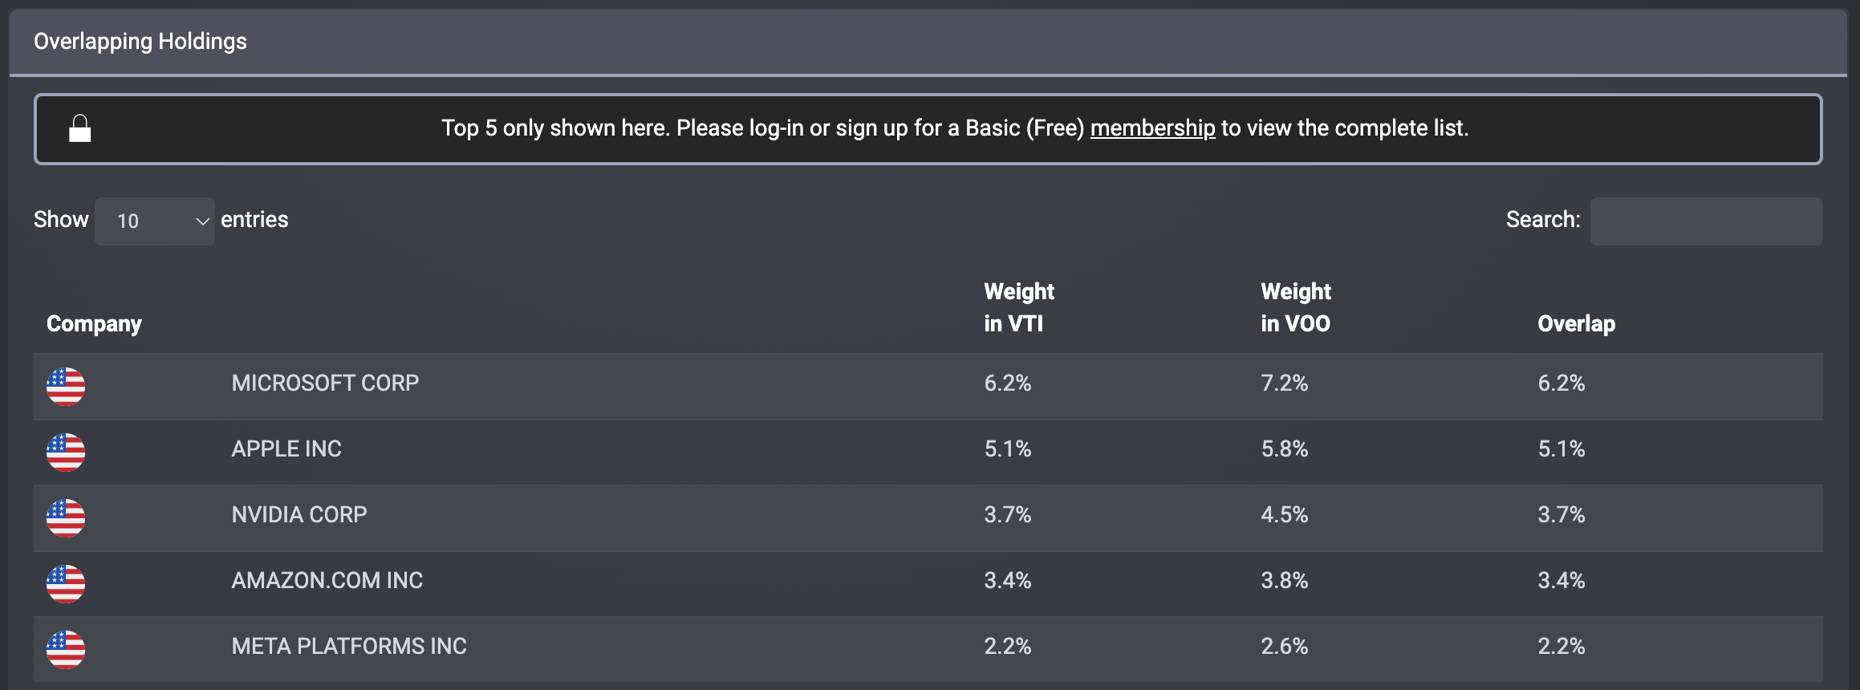The width and height of the screenshot is (1860, 690).
Task: Click the lock icon in the banner
Action: (x=79, y=128)
